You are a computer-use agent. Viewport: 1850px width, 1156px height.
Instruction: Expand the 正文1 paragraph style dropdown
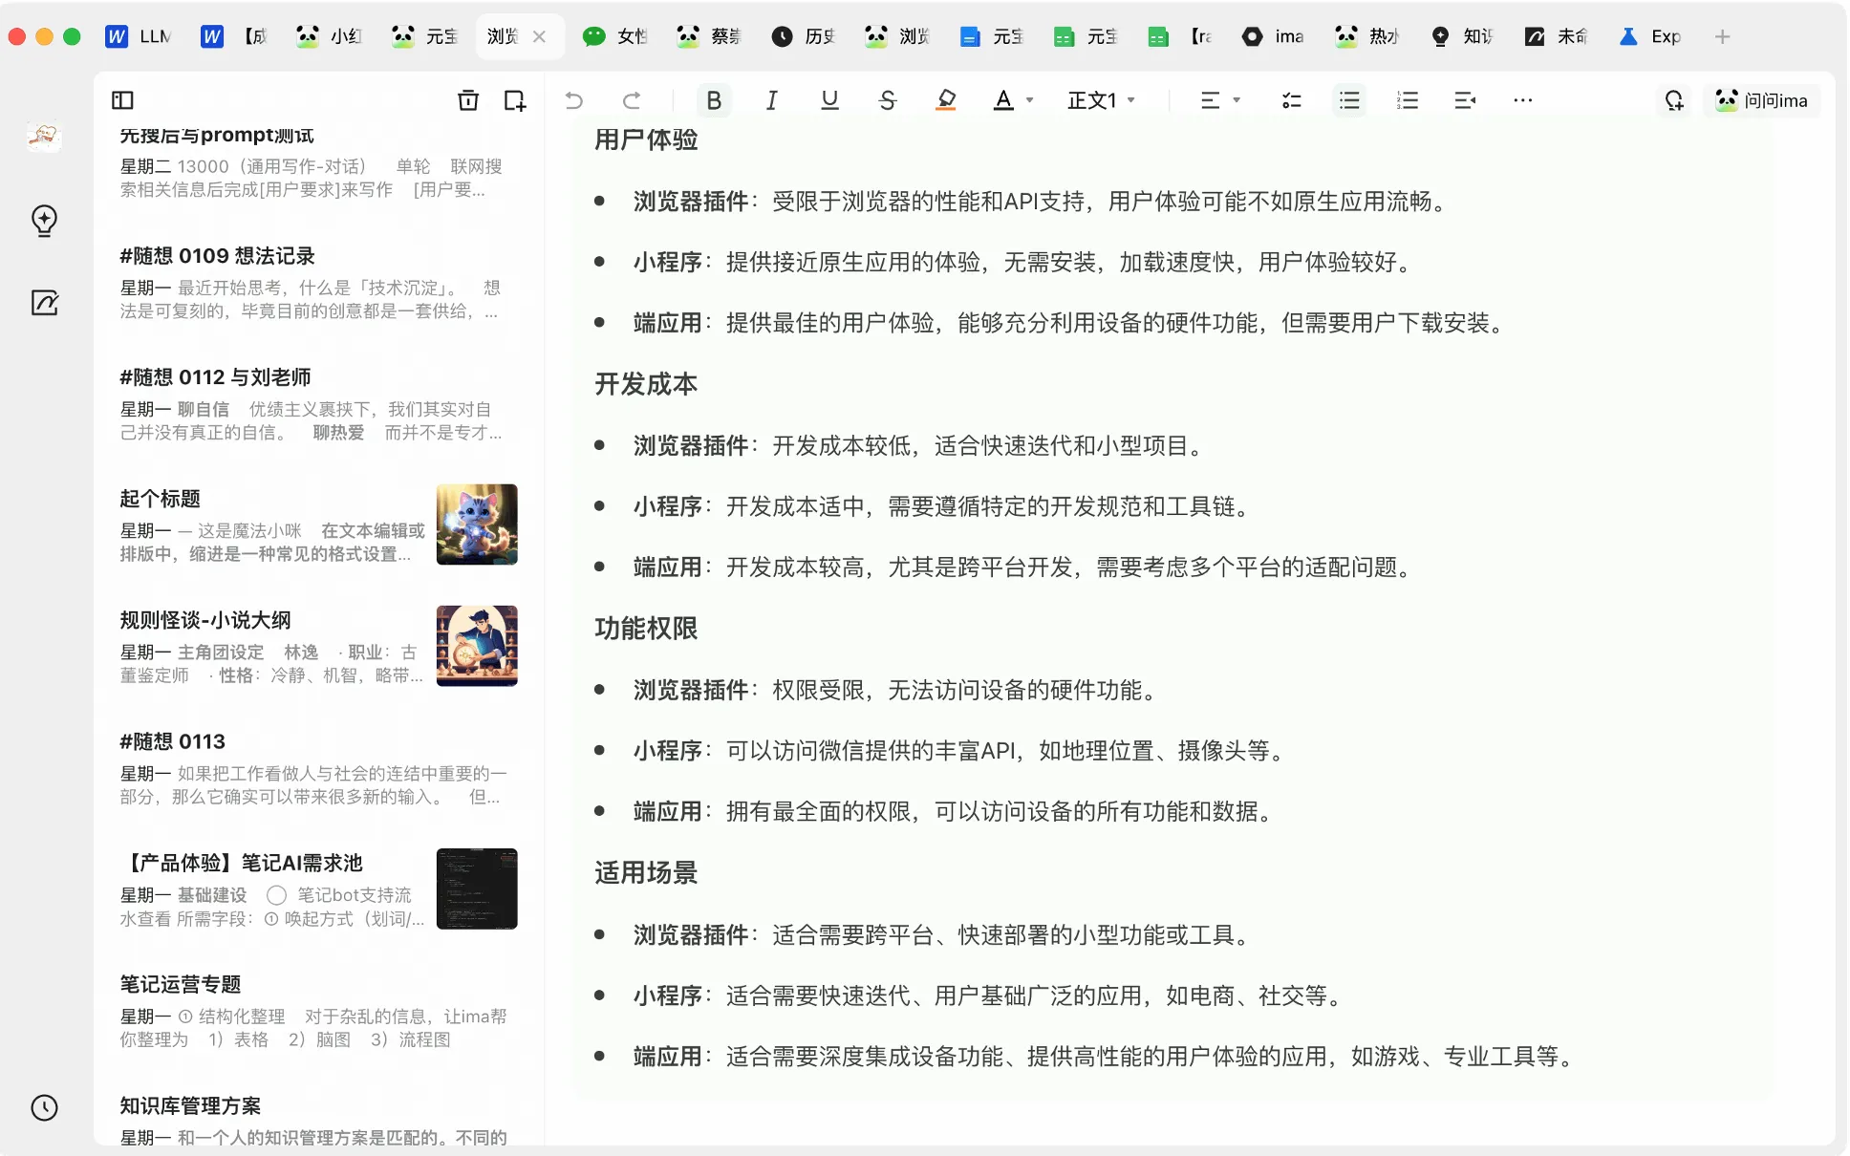click(1101, 100)
